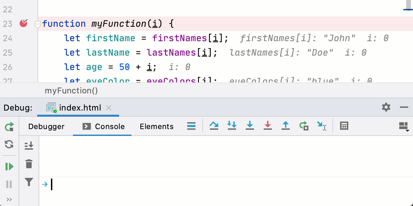Collapse the myFunction code block fold marker
This screenshot has height=206, width=413.
(38, 24)
